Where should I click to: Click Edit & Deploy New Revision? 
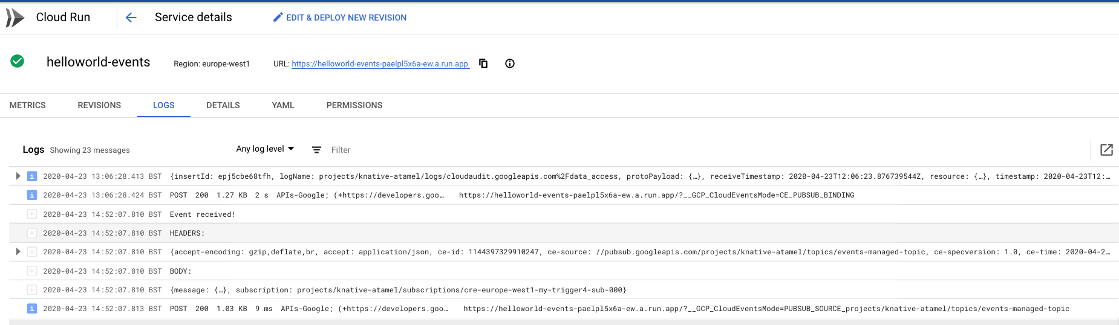coord(346,18)
